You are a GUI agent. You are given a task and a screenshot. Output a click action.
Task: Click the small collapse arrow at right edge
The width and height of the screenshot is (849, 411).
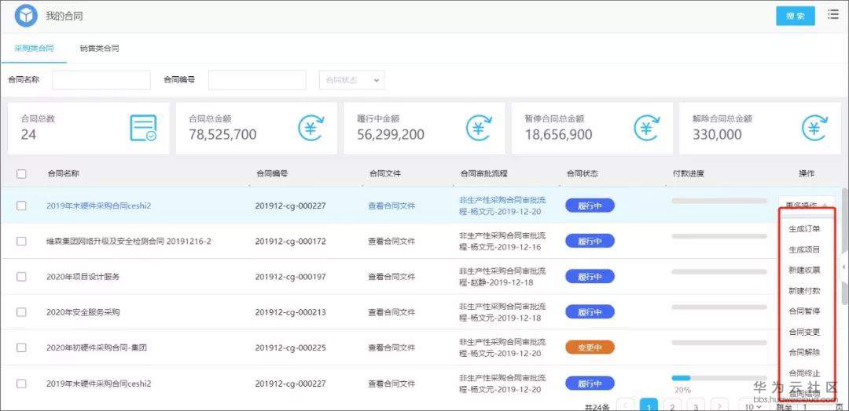pos(844,267)
